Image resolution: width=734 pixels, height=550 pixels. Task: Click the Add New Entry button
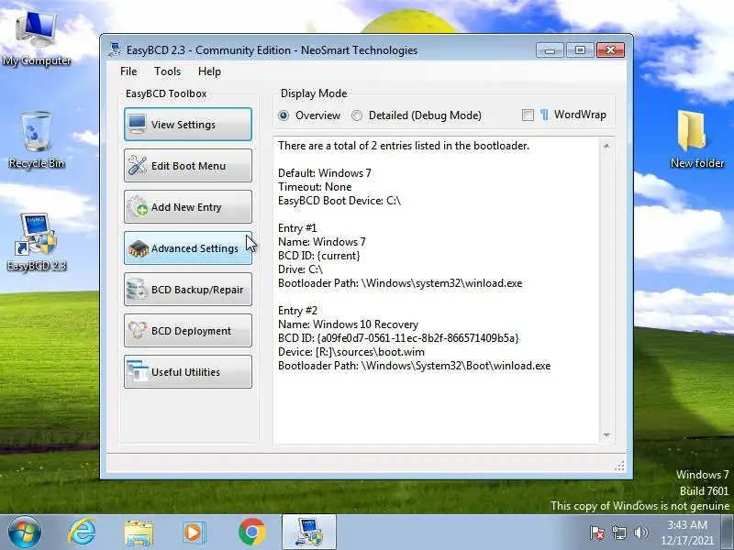click(188, 207)
